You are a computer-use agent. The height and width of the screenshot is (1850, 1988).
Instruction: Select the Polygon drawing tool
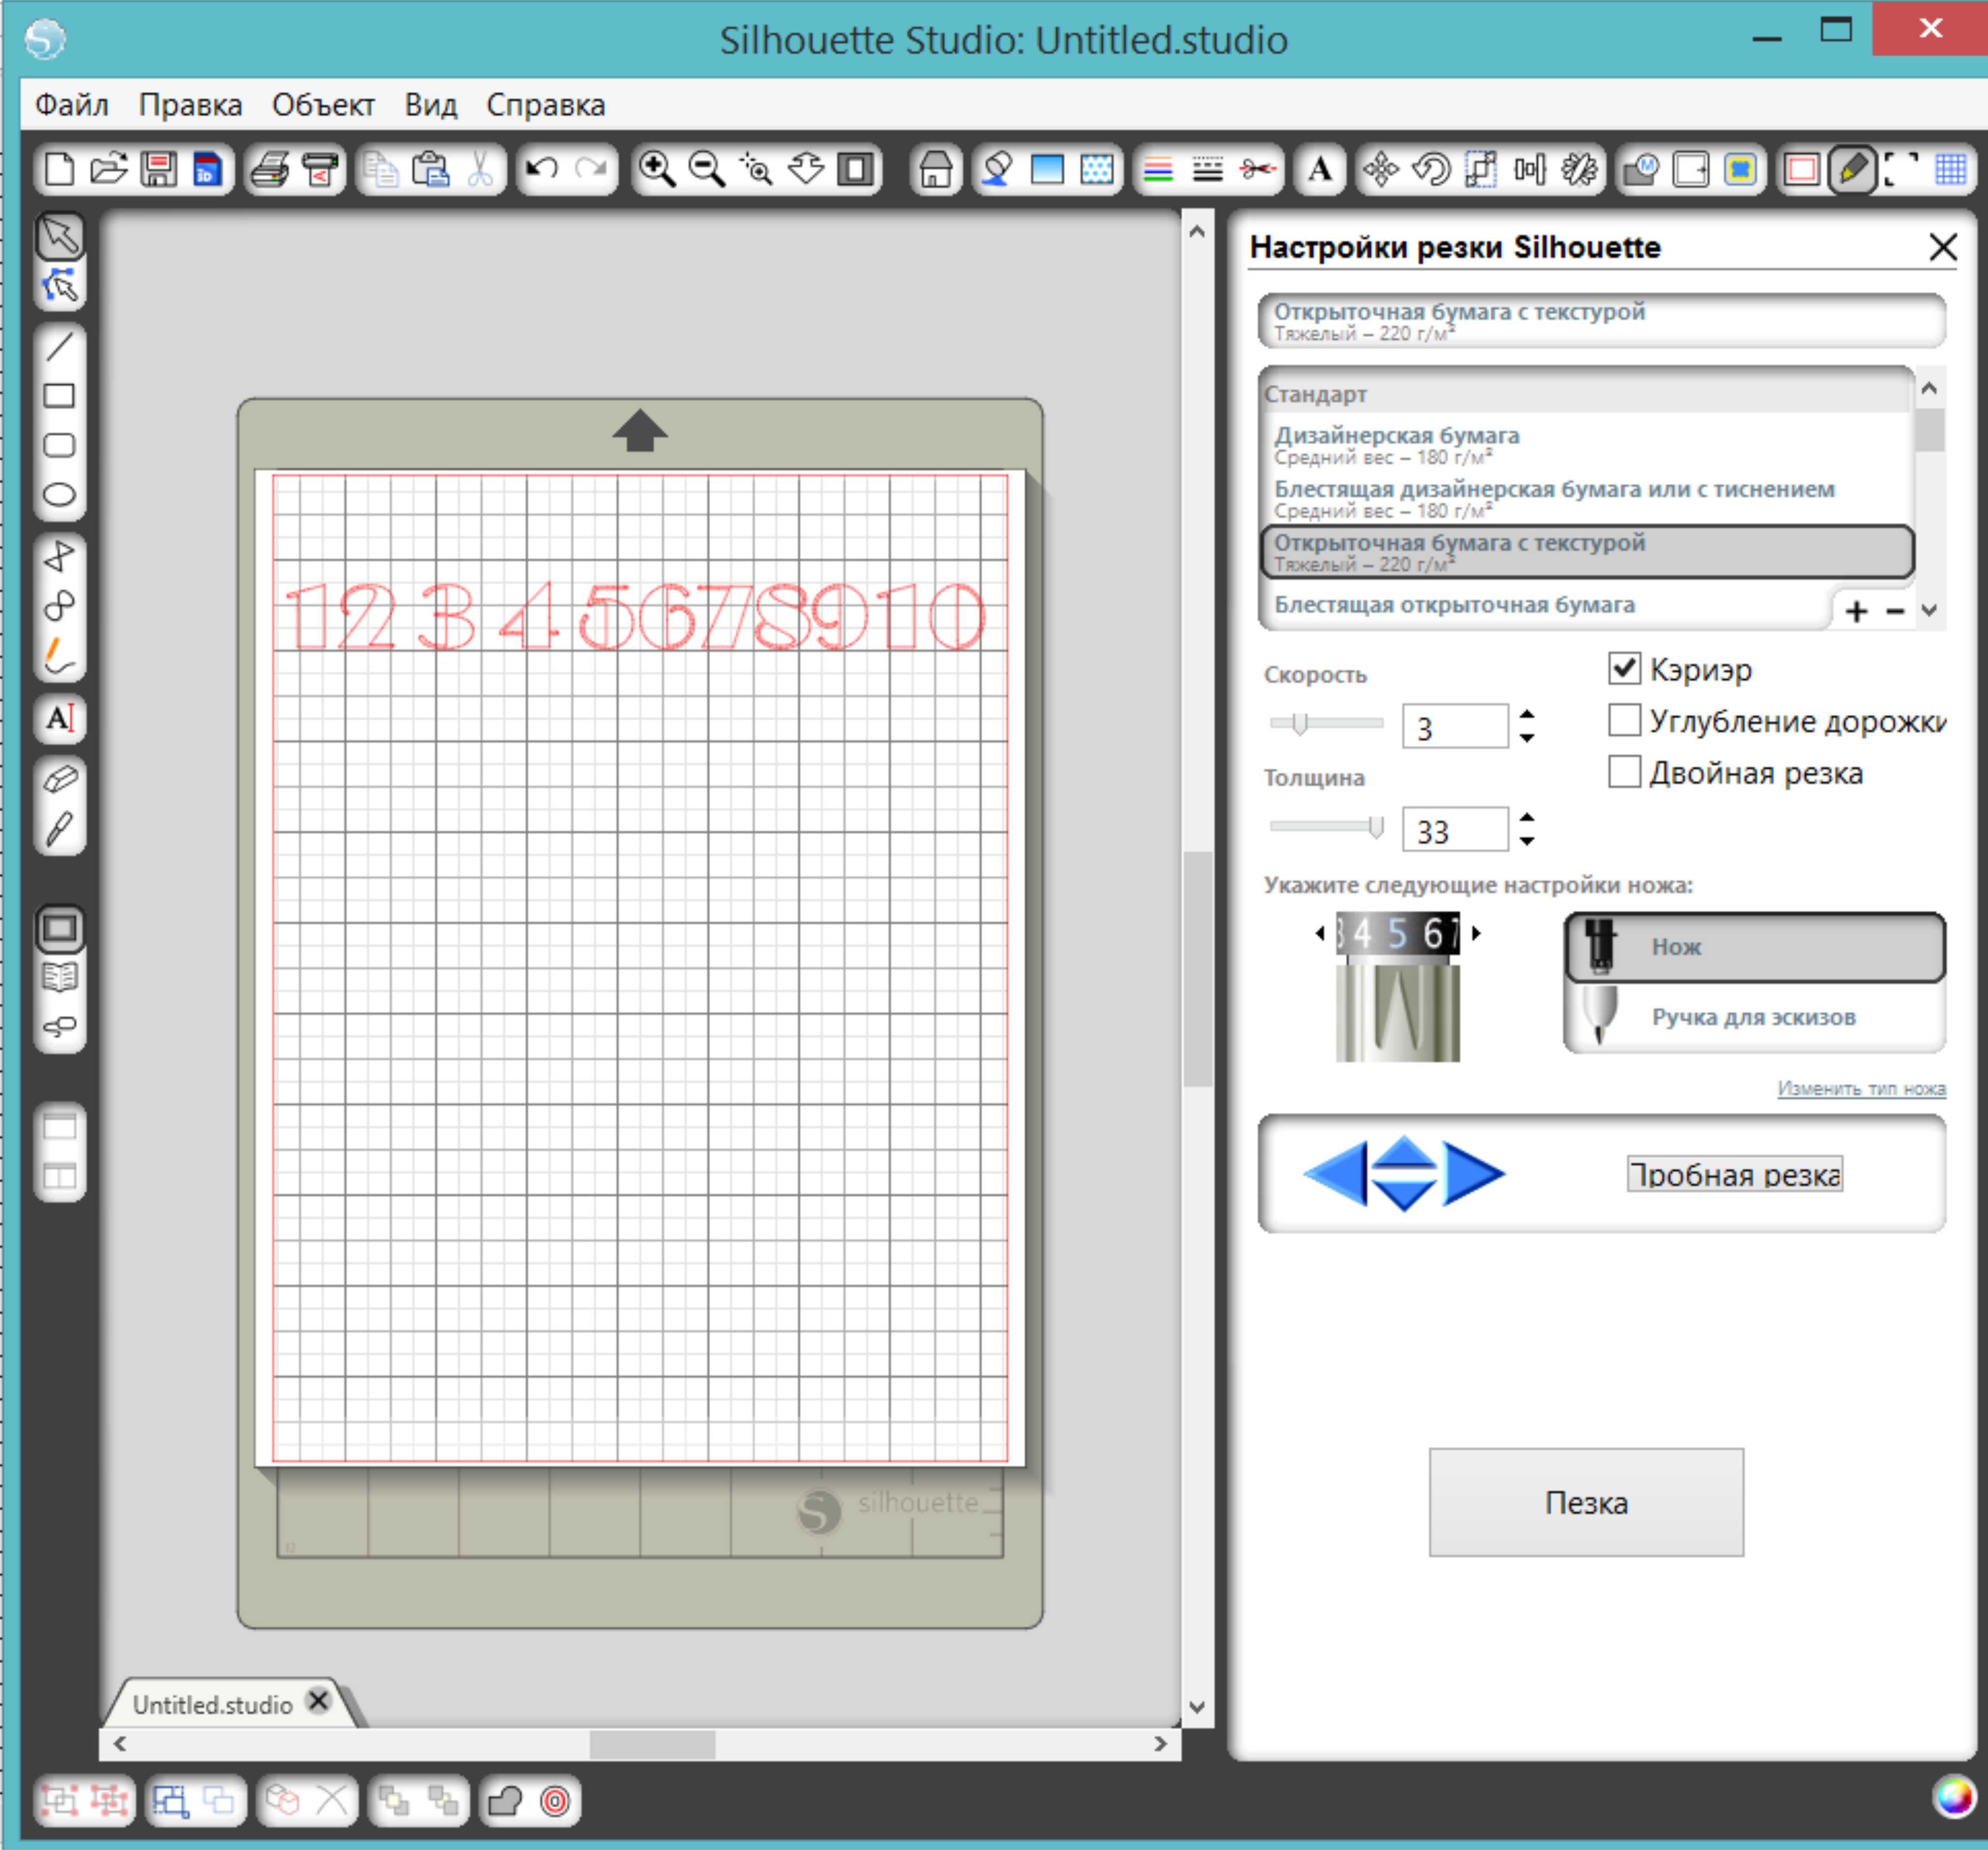click(x=60, y=556)
